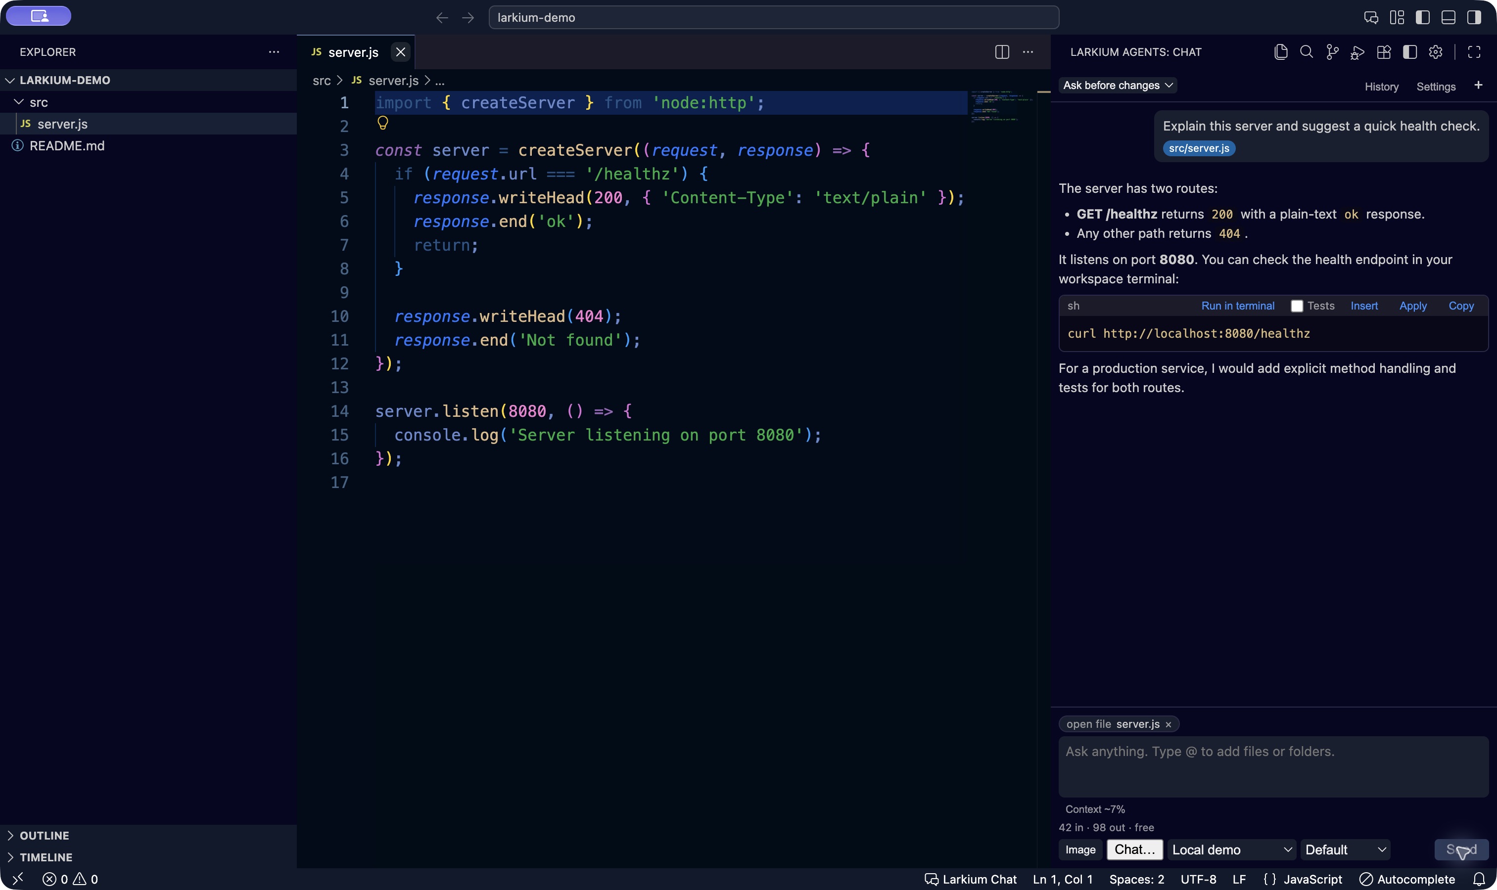
Task: Click the Send button
Action: (x=1461, y=850)
